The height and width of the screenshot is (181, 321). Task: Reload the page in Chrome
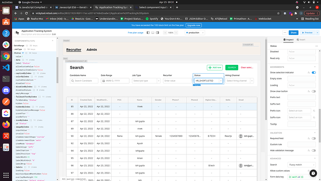tap(27, 13)
